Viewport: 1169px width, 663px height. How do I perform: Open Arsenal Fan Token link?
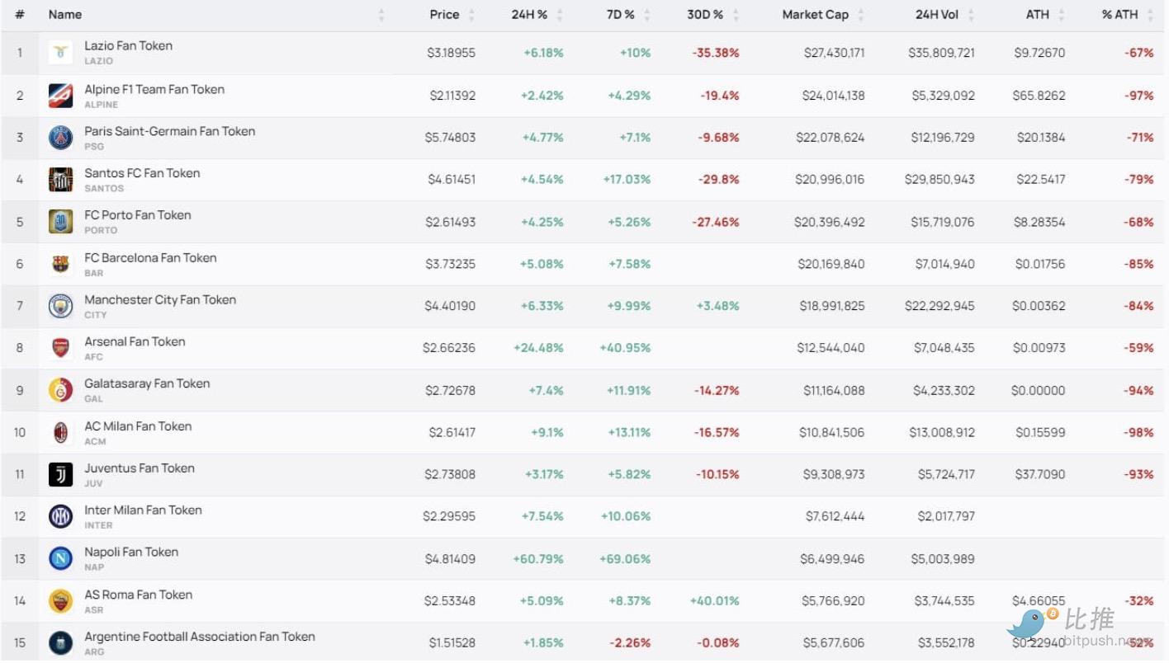click(x=135, y=341)
